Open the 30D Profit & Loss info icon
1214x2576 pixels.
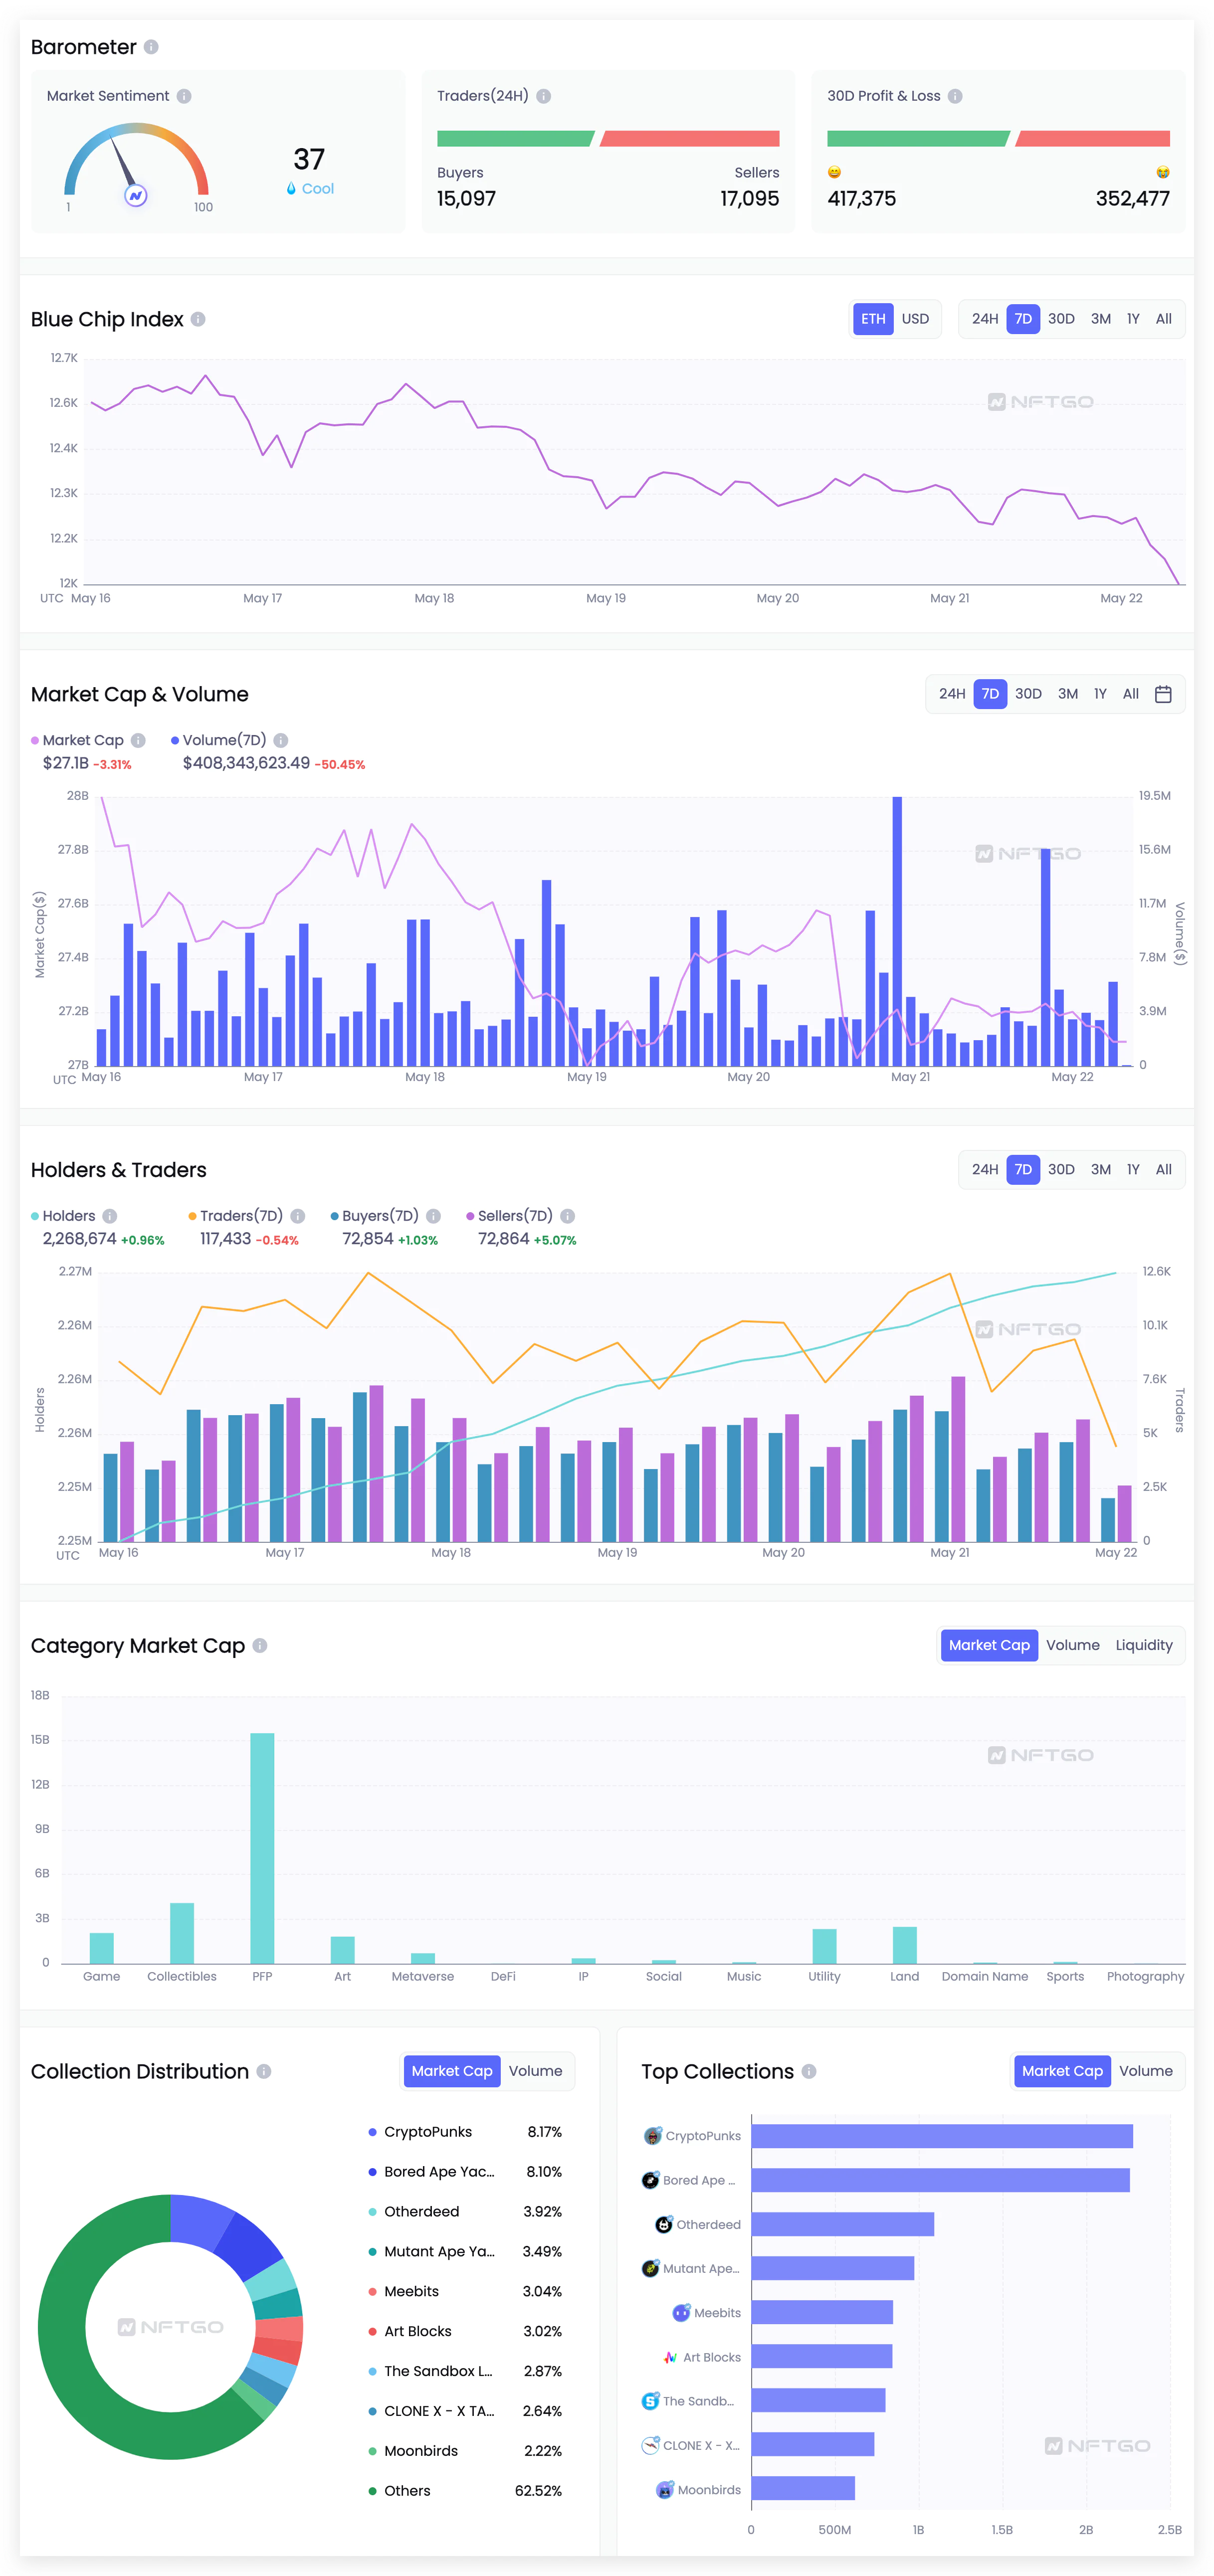coord(955,96)
